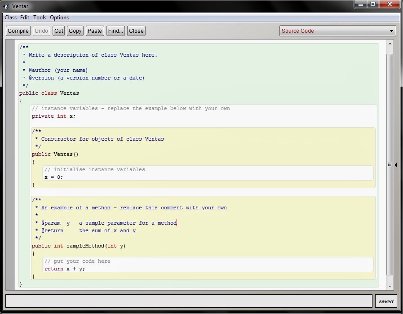Open the Source Code view dropdown
The image size is (403, 314).
pyautogui.click(x=337, y=31)
